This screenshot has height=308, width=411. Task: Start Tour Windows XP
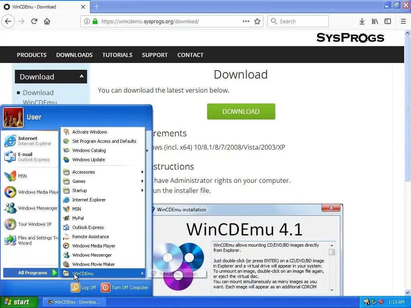click(10, 224)
